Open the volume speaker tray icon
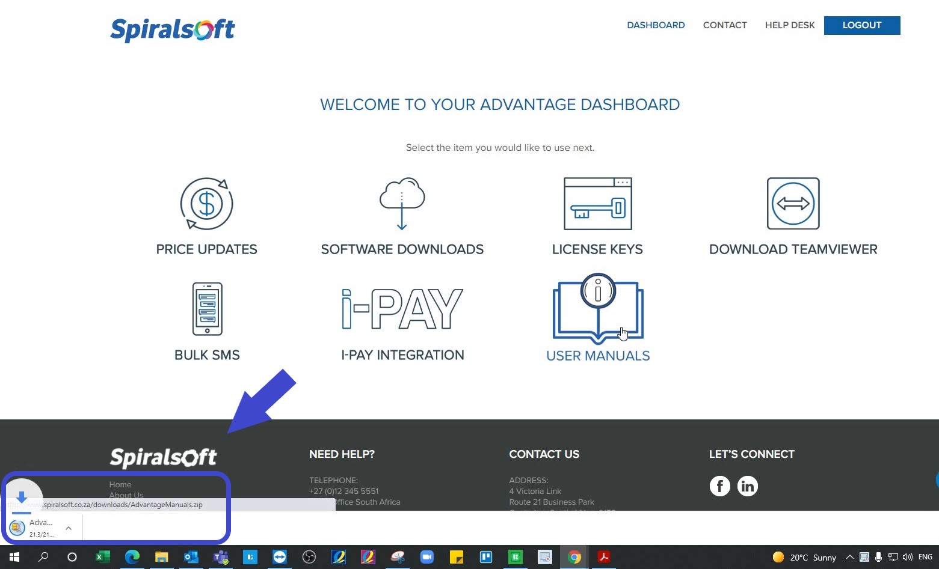 [x=908, y=557]
